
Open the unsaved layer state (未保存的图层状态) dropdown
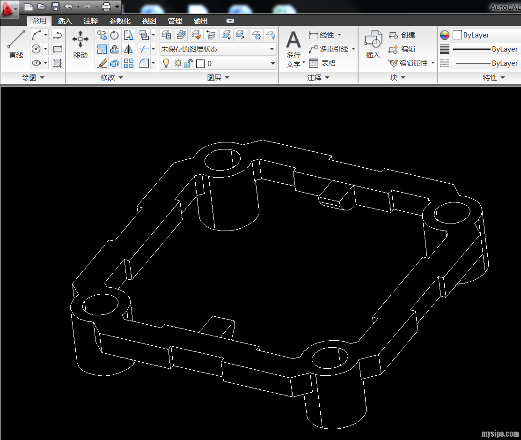point(218,49)
